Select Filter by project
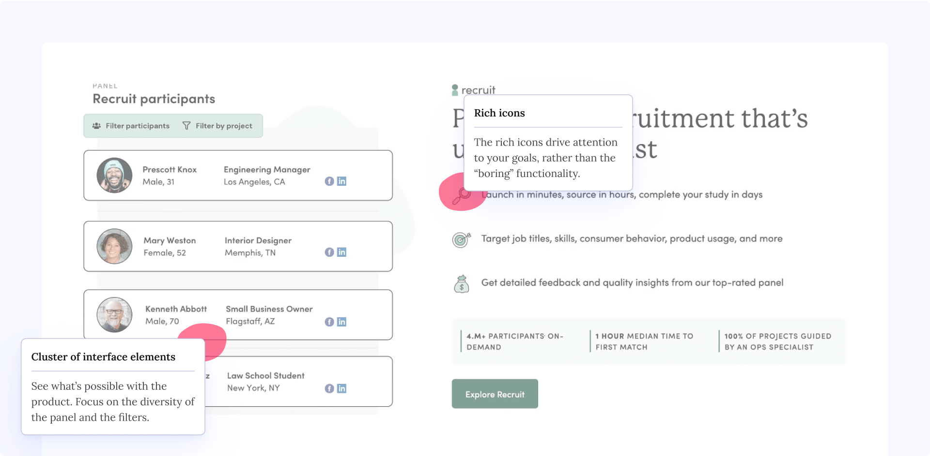Screen dimensions: 930x456 pos(217,126)
